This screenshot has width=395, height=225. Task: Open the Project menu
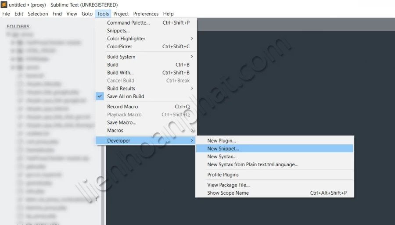(121, 14)
